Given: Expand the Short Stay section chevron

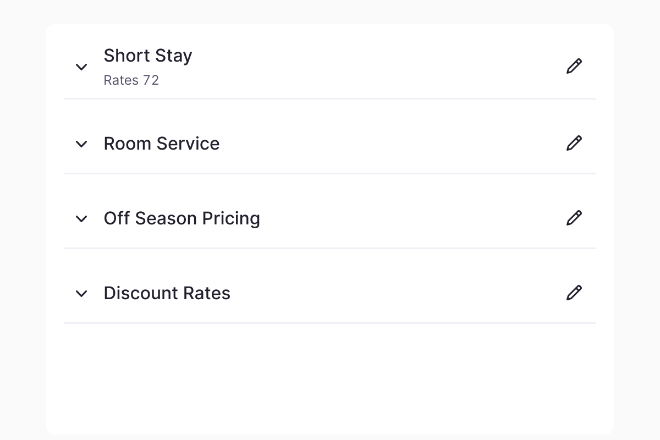Looking at the screenshot, I should click(x=81, y=67).
